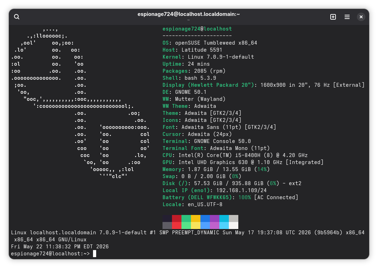Click the Terminal Font Adwaita Mono line
Screen dimensions: 378x268
click(x=216, y=148)
